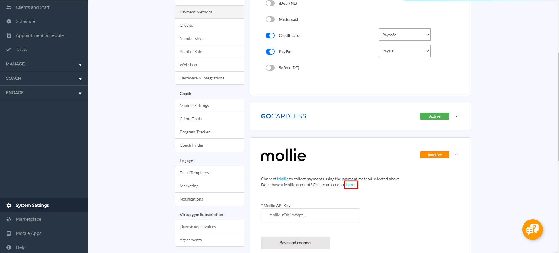Select the Schedule icon in sidebar
559x253 pixels.
coord(9,21)
